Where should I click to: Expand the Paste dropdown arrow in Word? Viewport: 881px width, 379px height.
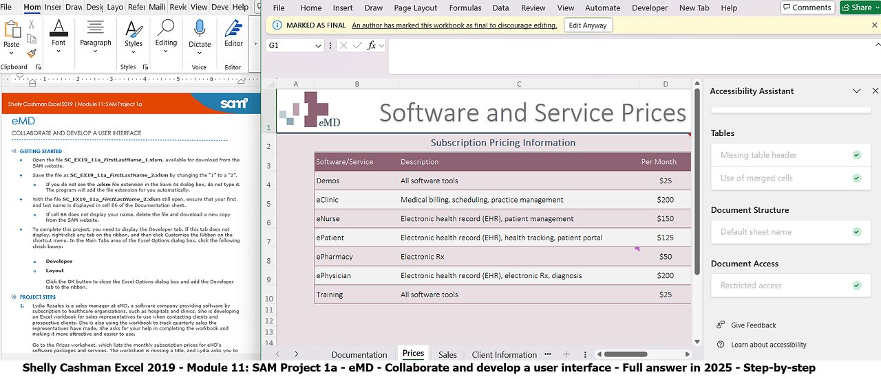12,54
